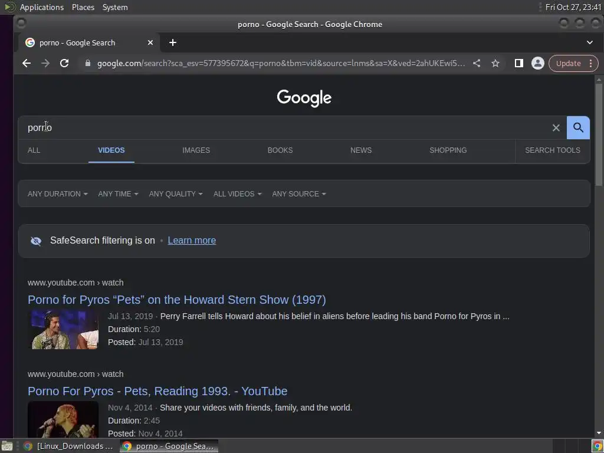
Task: Click the Chrome tray icon at bottom right
Action: point(598,447)
